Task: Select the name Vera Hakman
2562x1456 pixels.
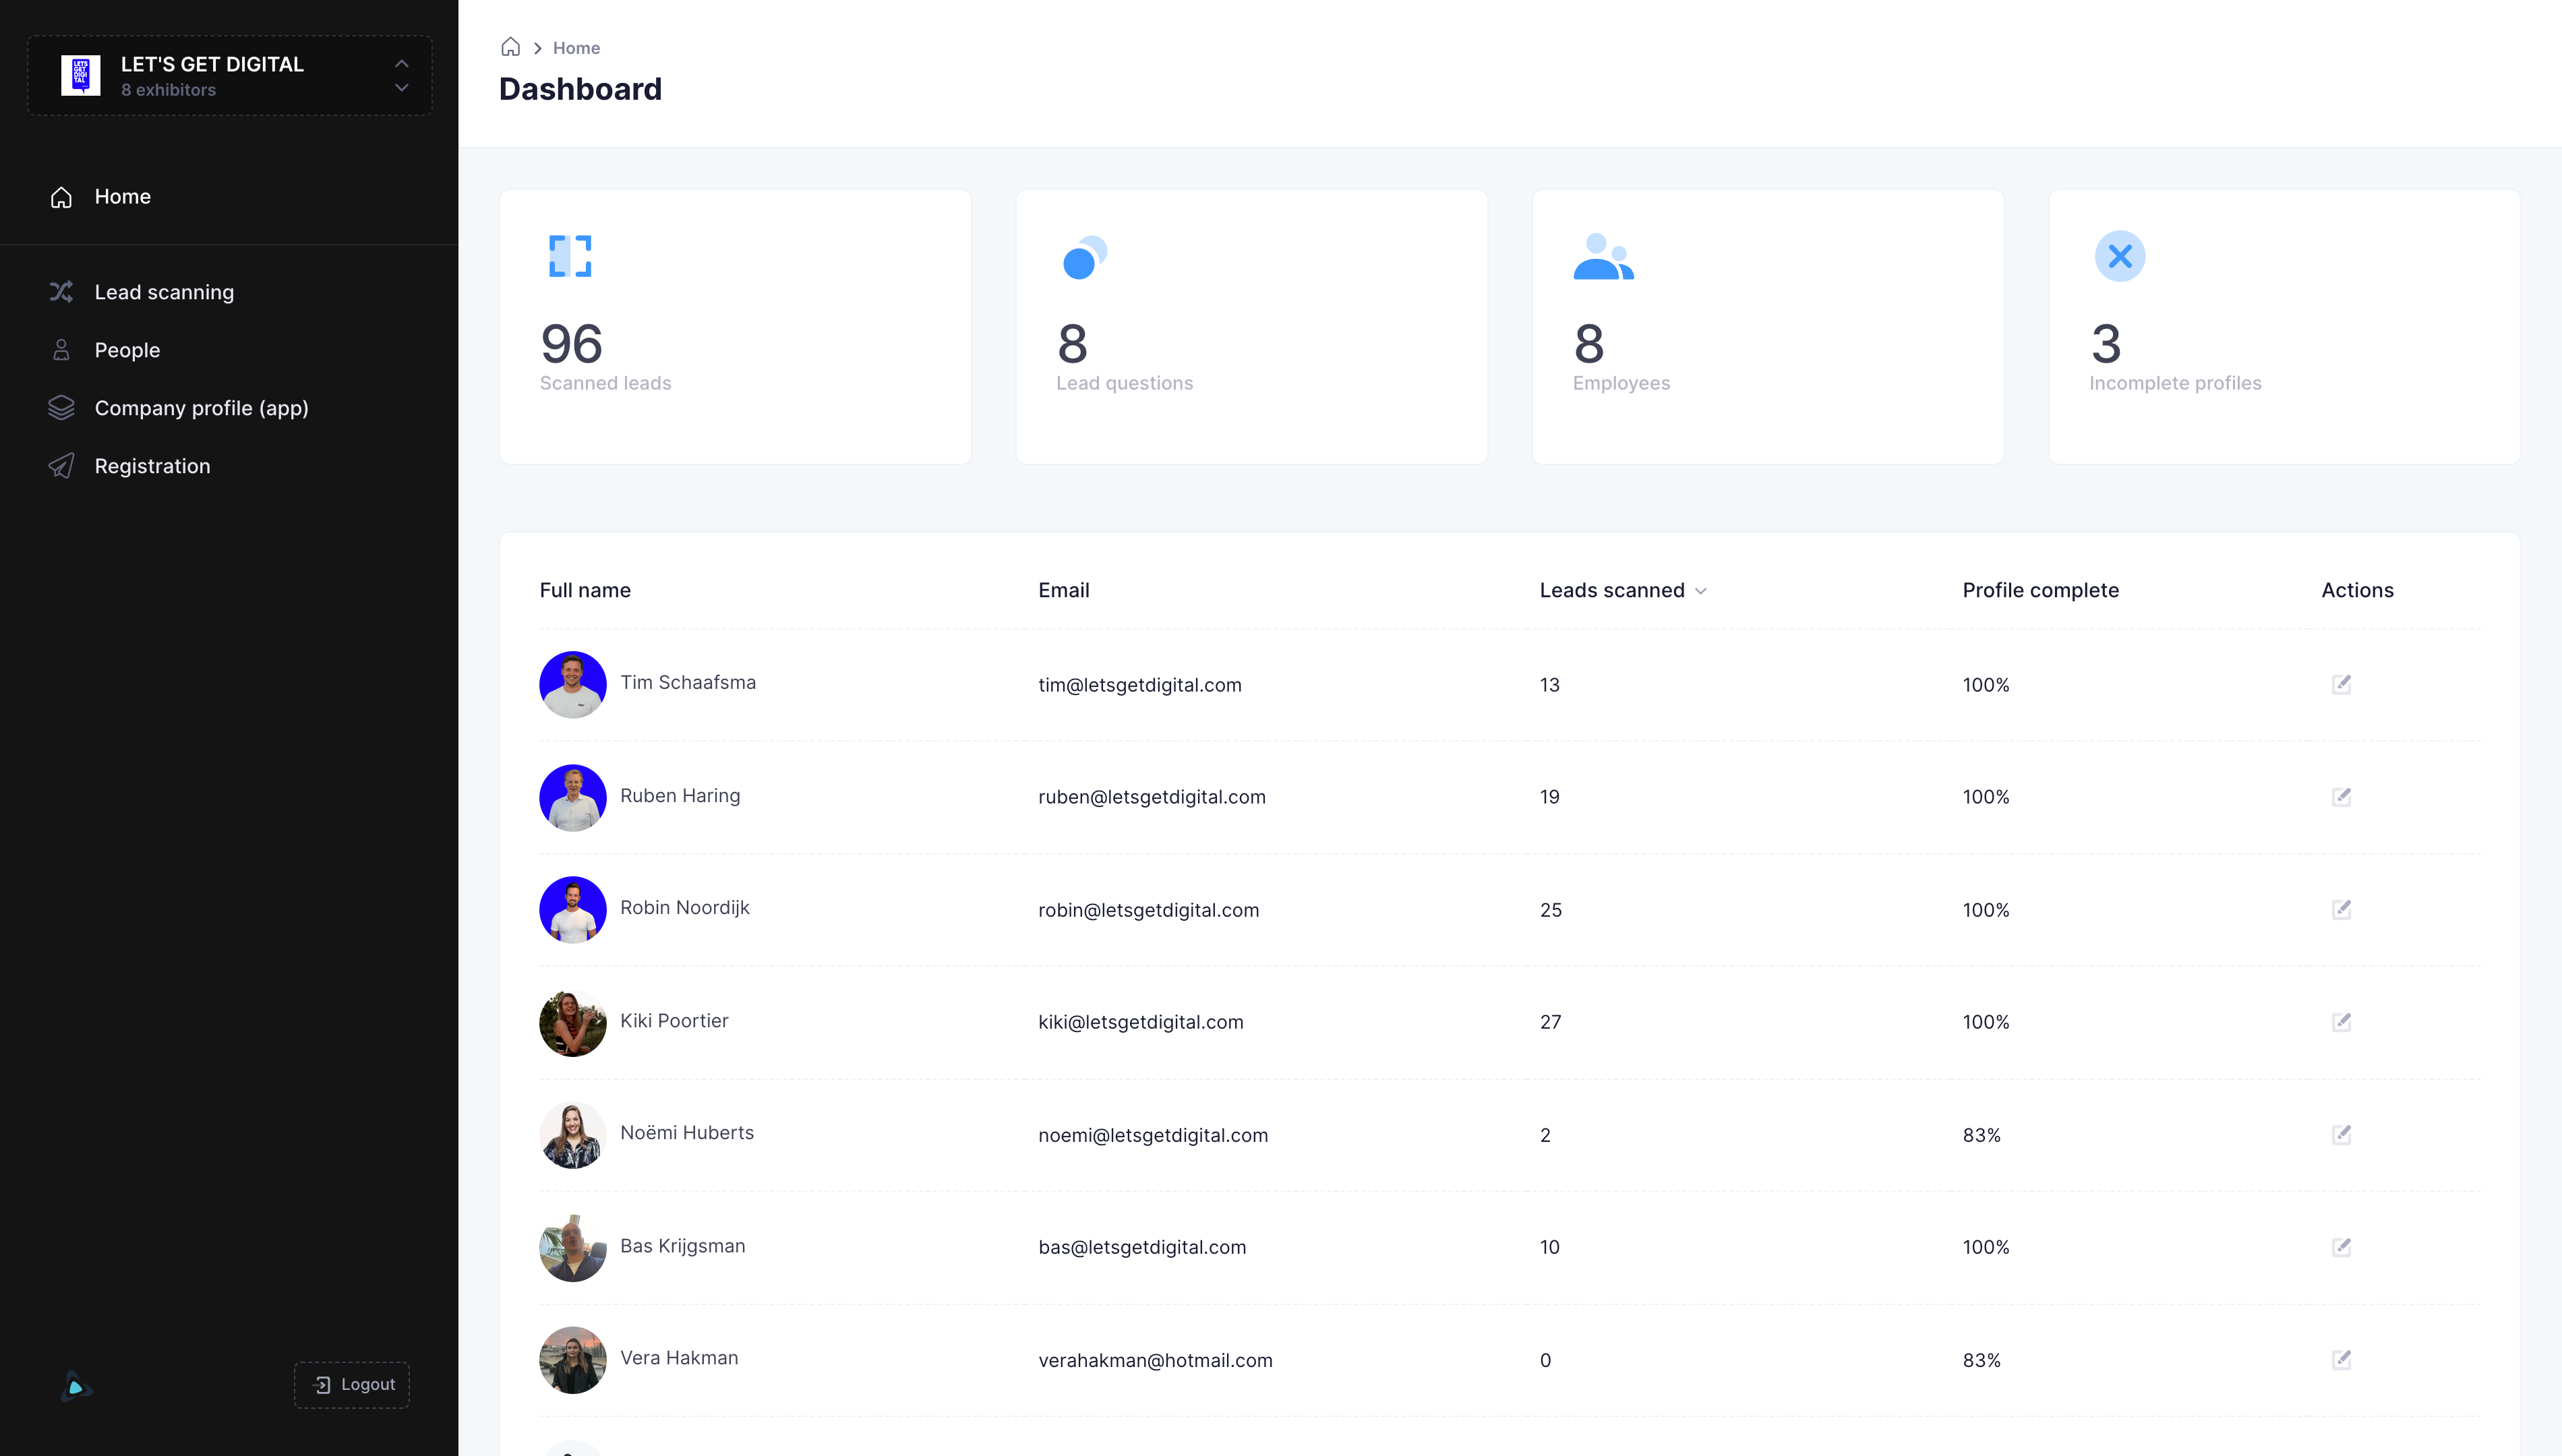Action: tap(679, 1358)
